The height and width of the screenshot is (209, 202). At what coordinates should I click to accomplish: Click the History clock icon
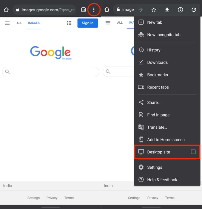coord(141,50)
